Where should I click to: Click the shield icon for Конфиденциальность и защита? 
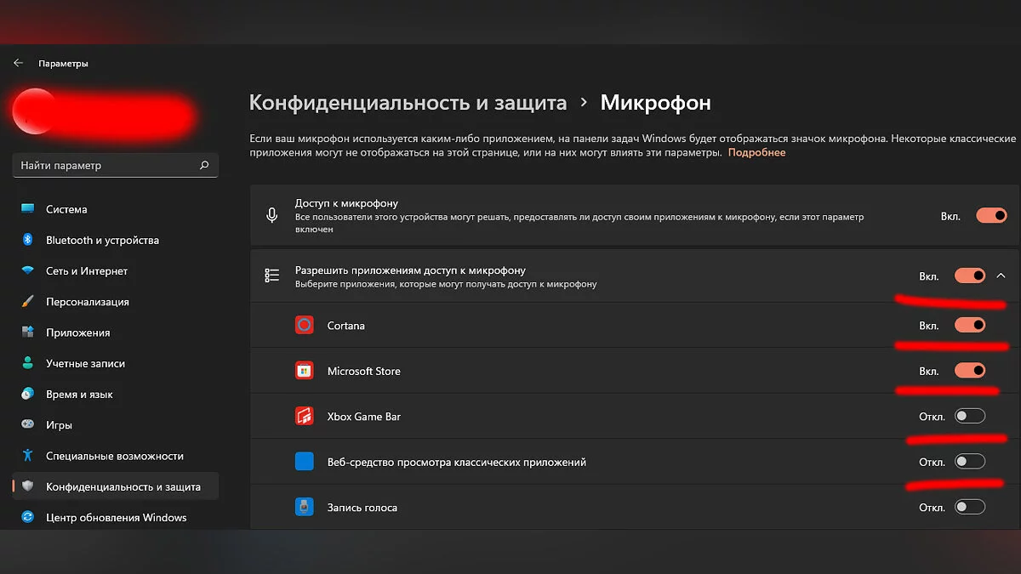click(x=28, y=486)
